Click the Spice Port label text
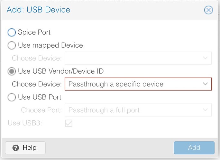Viewport: 220px width, 160px height. tap(34, 32)
